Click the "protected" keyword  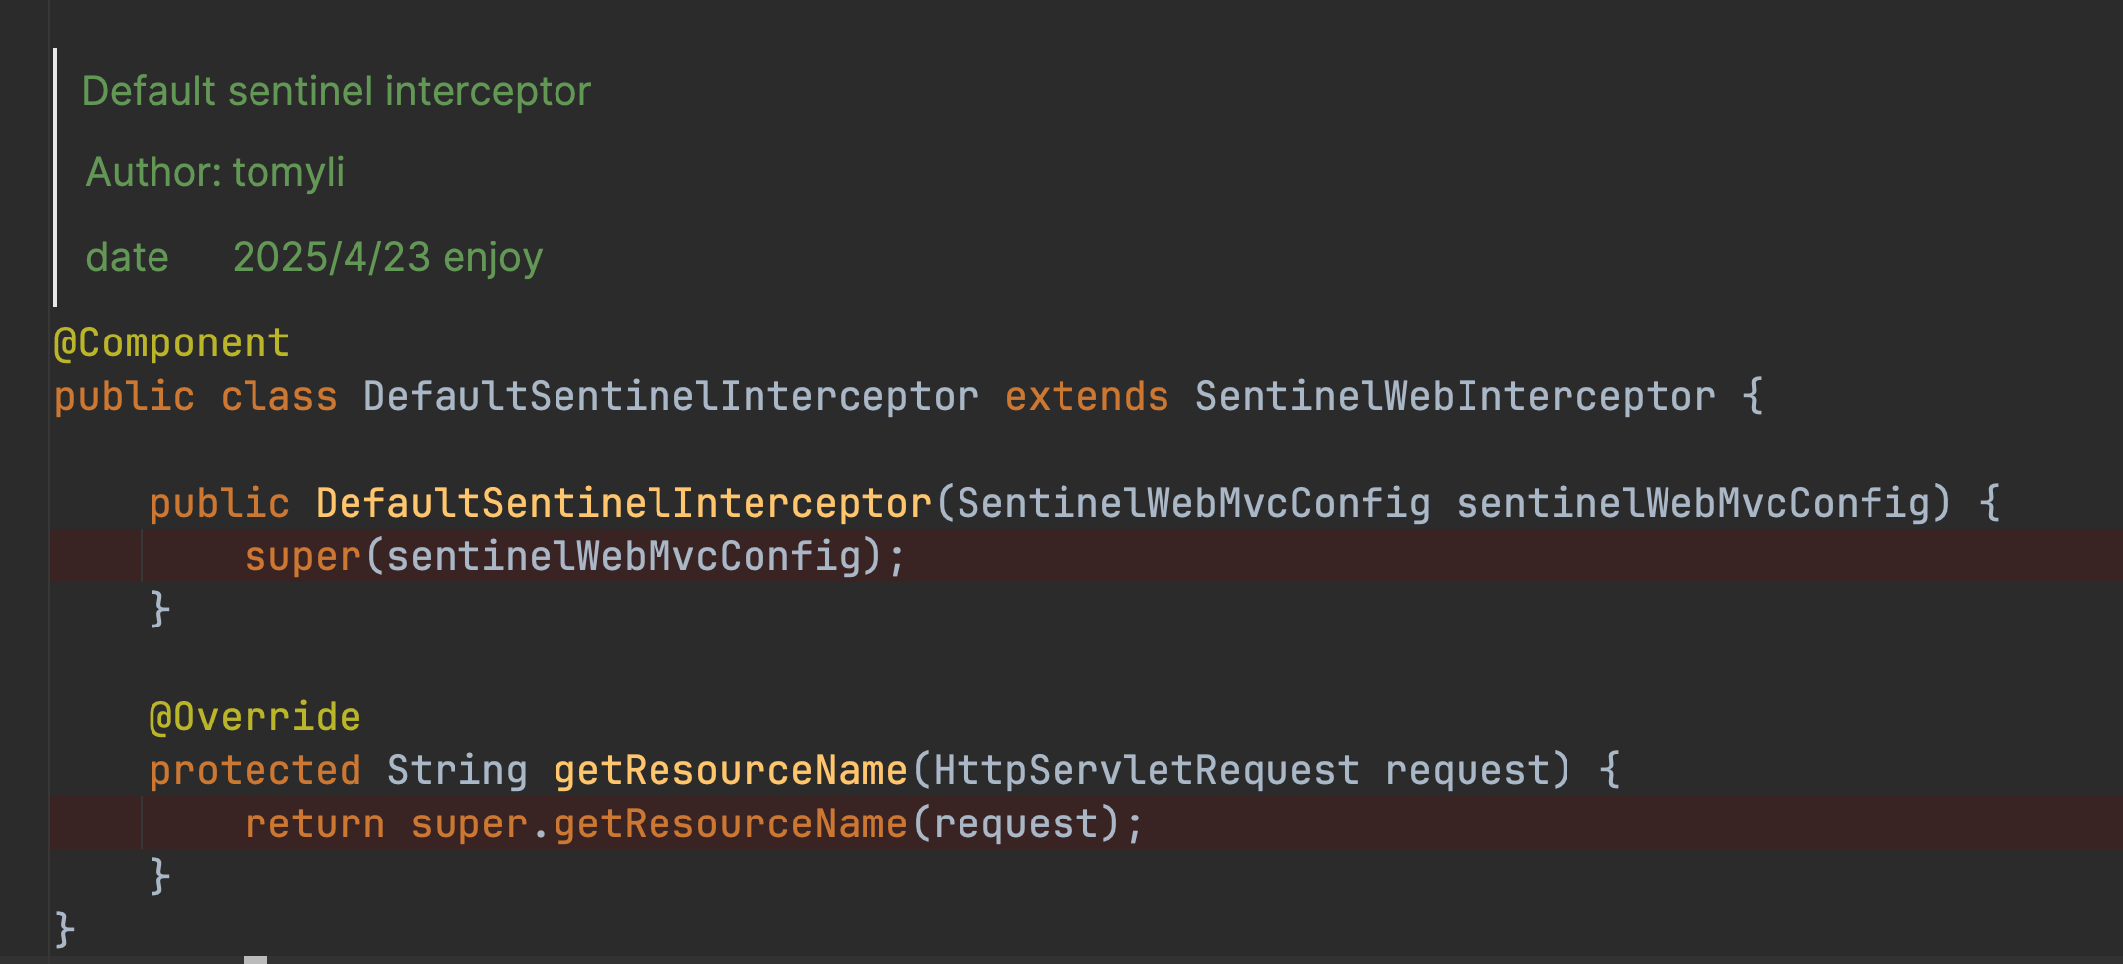(x=254, y=771)
